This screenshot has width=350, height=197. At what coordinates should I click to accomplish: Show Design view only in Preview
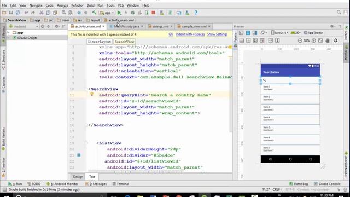241,33
